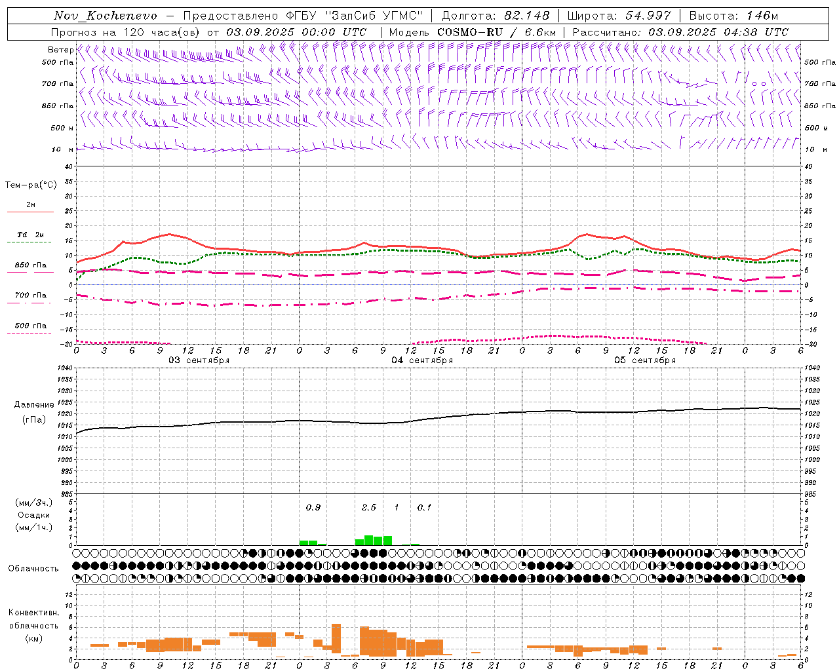Click the 'Долгота: 82.148' longitude value

pyautogui.click(x=496, y=16)
